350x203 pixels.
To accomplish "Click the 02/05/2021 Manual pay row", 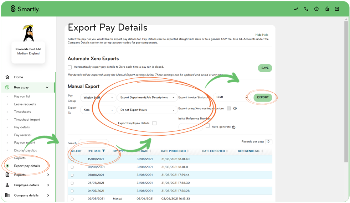I will tap(170, 198).
